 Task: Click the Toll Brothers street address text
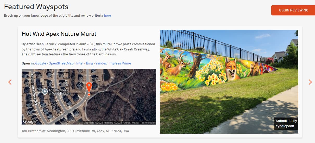pos(75,131)
